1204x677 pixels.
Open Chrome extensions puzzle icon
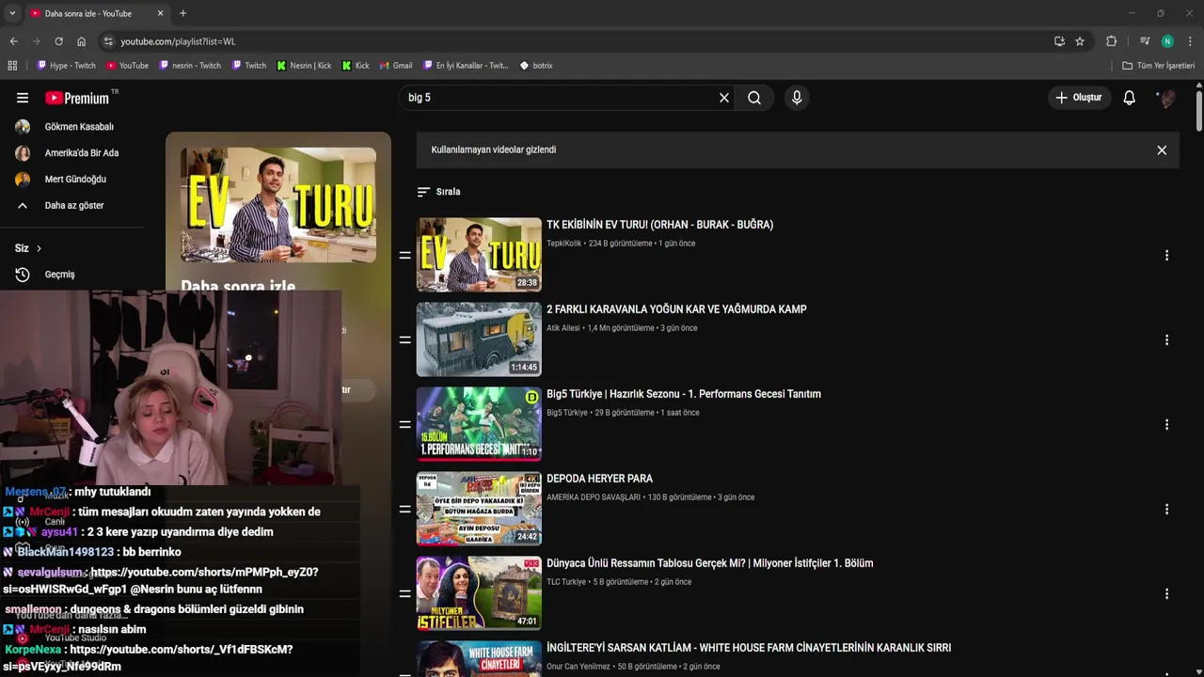tap(1111, 41)
